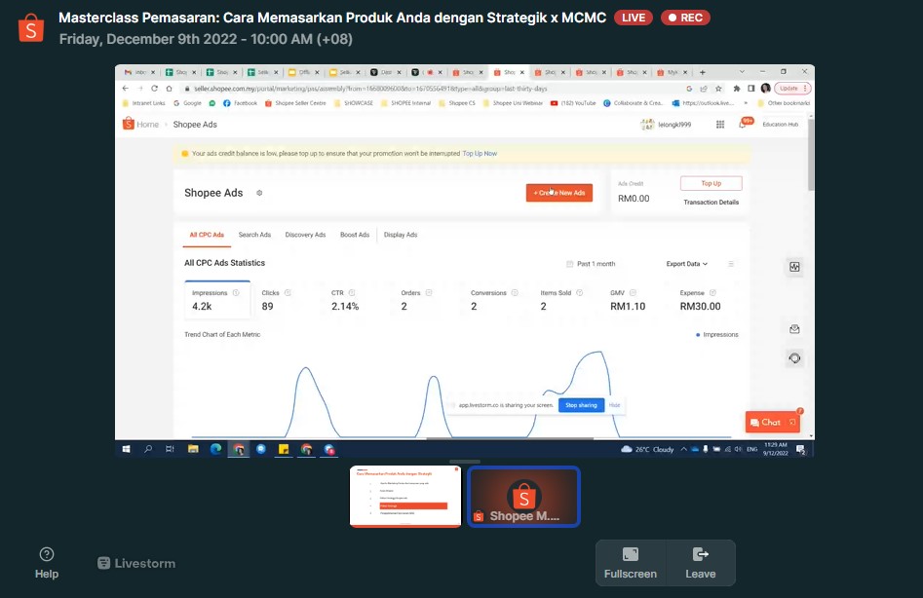Screen dimensions: 923x598
Task: Switch to the All CPC Ads tab
Action: pos(207,235)
